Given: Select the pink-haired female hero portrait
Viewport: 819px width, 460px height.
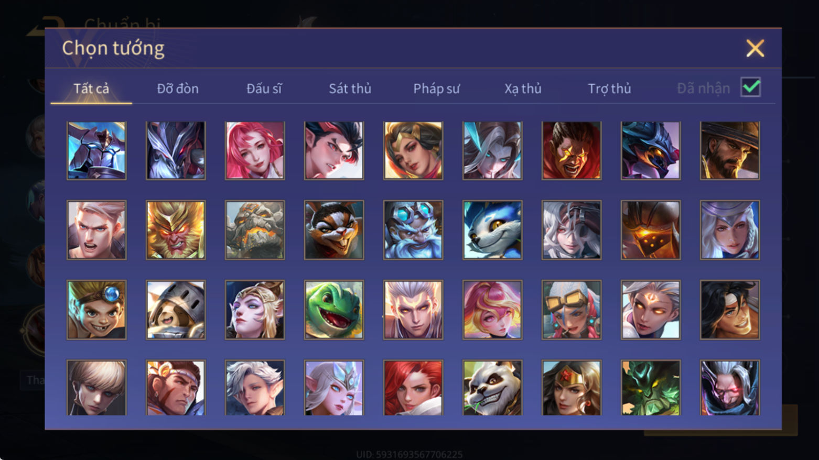Looking at the screenshot, I should coord(255,151).
